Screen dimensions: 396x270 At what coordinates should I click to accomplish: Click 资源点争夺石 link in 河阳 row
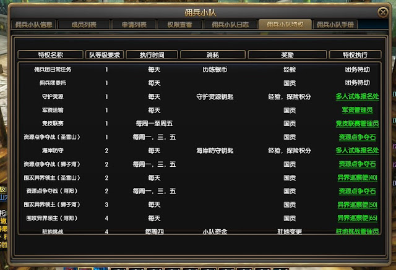(x=358, y=191)
